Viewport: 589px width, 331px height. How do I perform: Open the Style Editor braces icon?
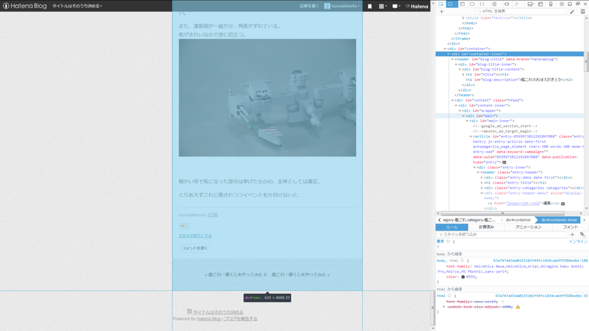click(482, 4)
